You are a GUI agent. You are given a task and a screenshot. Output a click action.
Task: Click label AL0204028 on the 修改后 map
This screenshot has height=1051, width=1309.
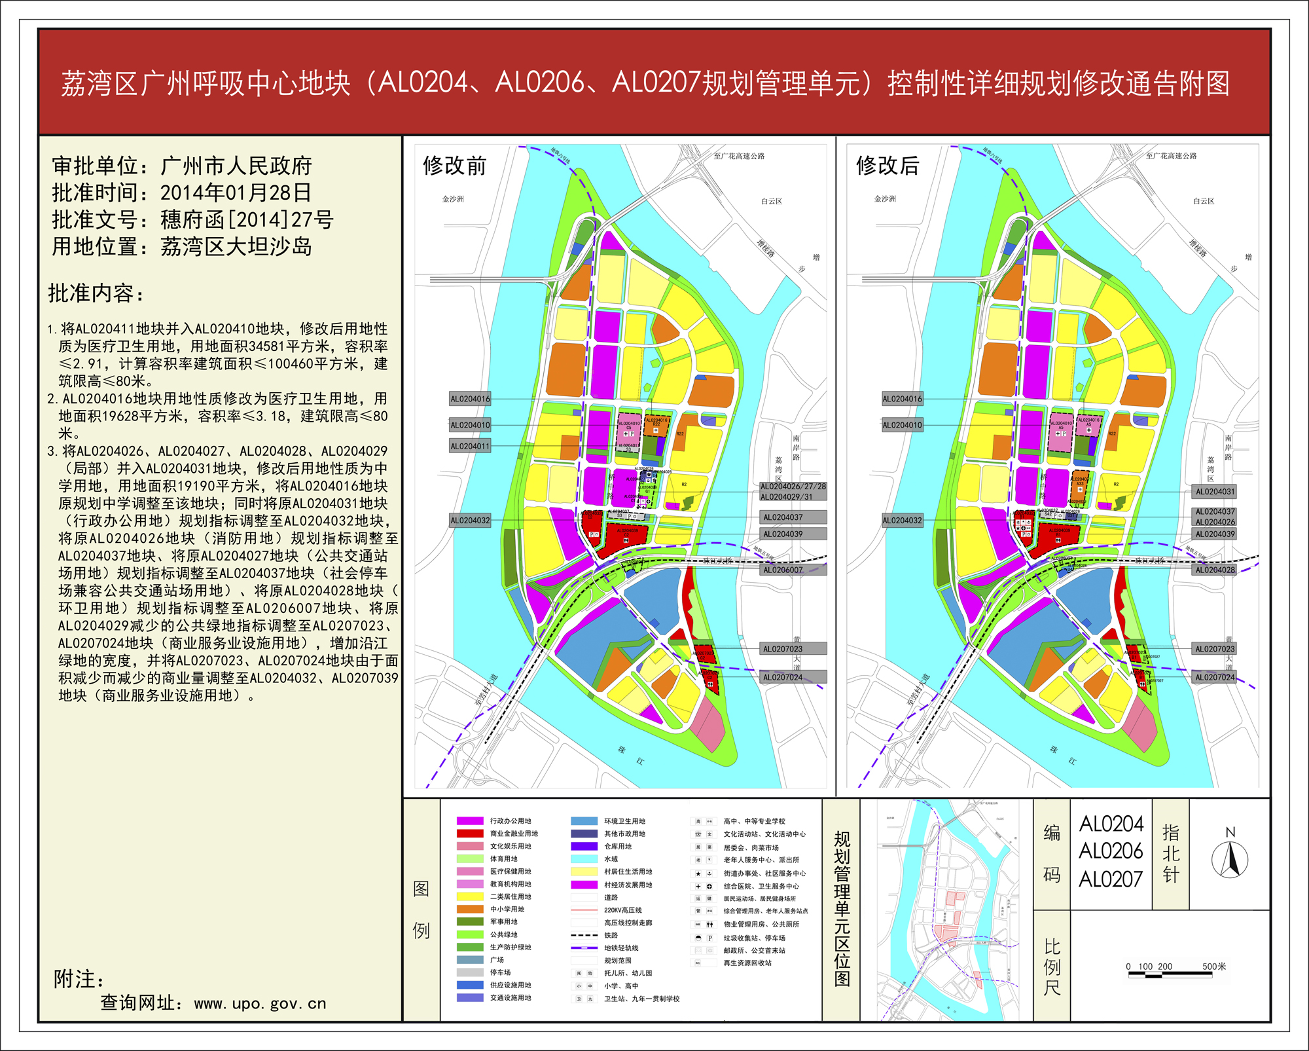point(1215,570)
